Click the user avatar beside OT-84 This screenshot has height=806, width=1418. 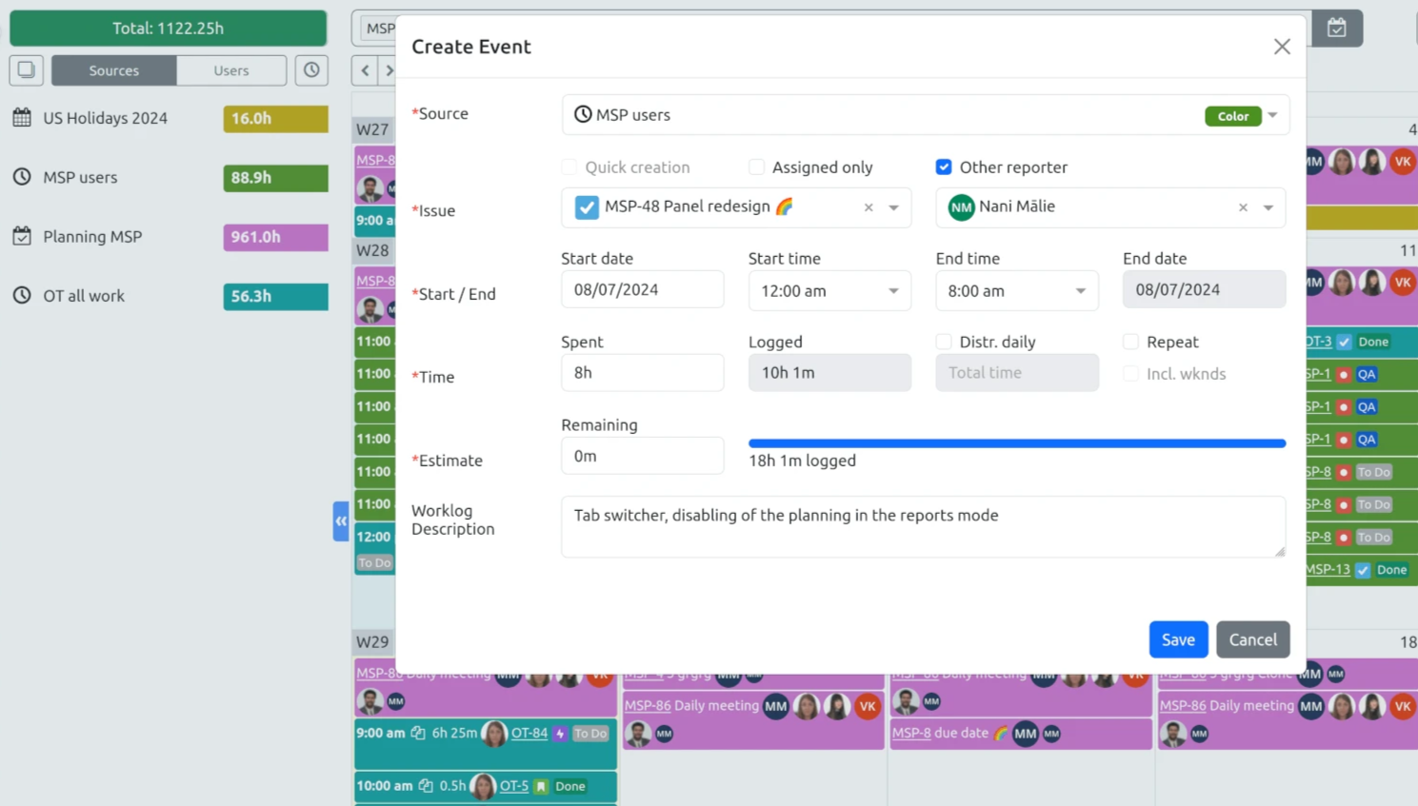494,734
